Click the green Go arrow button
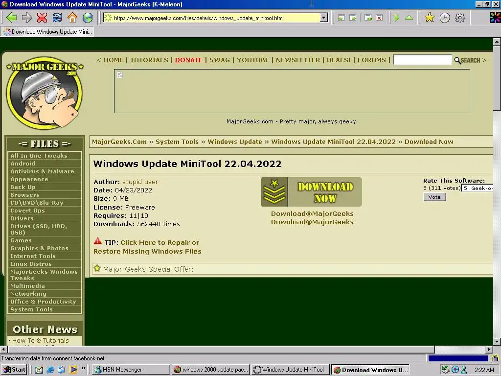Screen dimensions: 501x376 pos(397,18)
